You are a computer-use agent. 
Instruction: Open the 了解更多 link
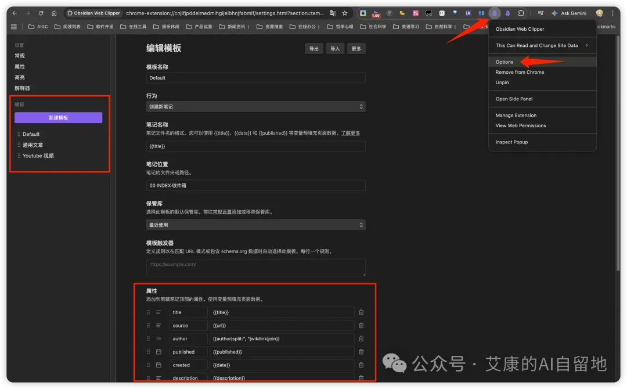(350, 133)
